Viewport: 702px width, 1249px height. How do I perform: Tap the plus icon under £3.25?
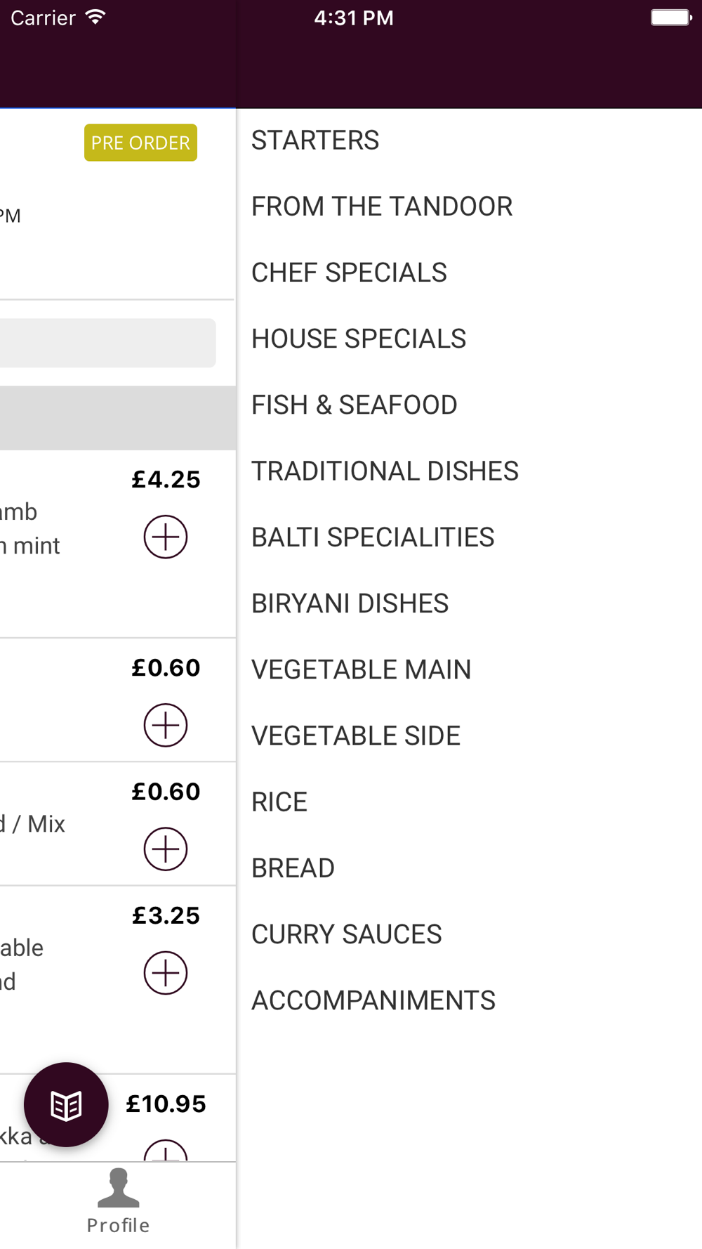[x=166, y=973]
